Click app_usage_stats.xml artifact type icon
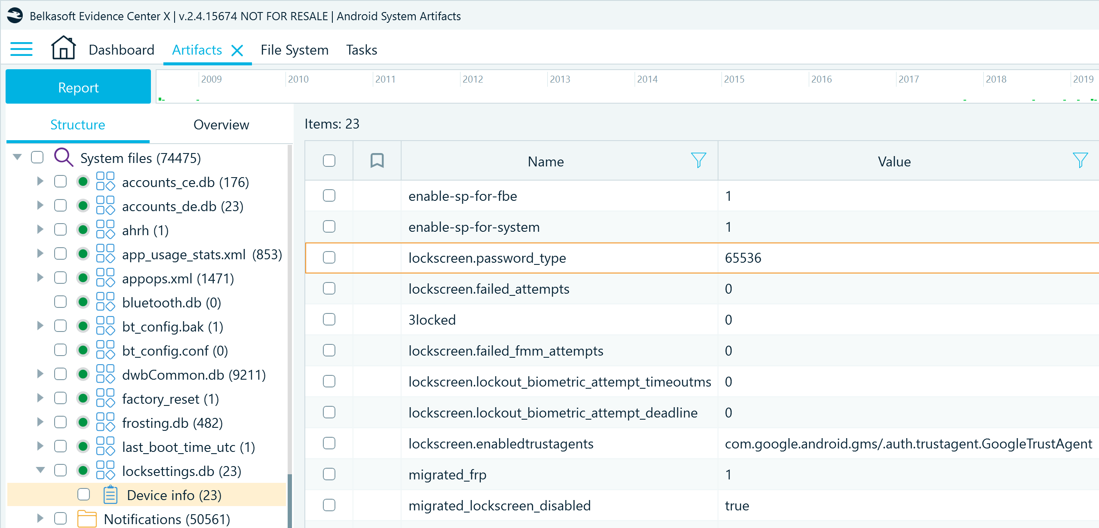This screenshot has width=1099, height=528. click(105, 254)
